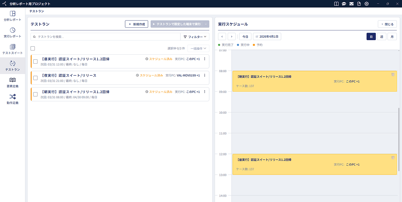Switch schedule to 月 view
Image resolution: width=402 pixels, height=202 pixels.
[x=392, y=37]
